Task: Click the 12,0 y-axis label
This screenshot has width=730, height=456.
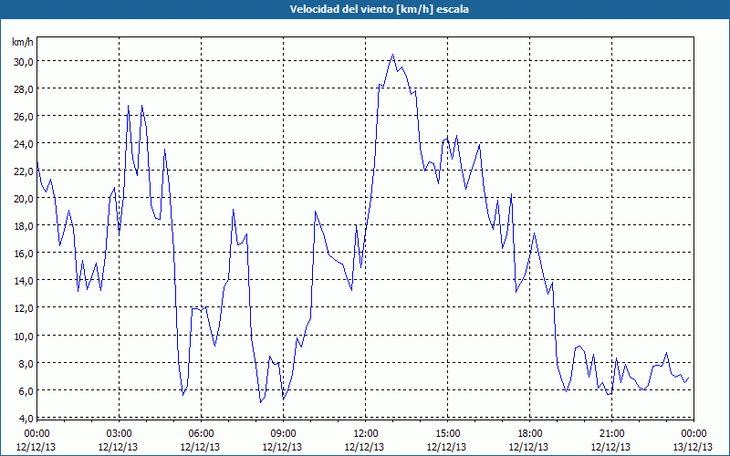Action: click(x=23, y=308)
